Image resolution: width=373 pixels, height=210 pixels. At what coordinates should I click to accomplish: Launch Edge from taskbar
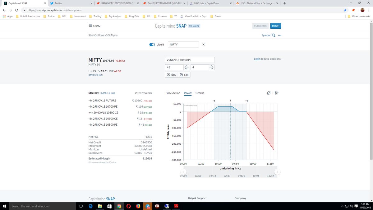(x=90, y=206)
